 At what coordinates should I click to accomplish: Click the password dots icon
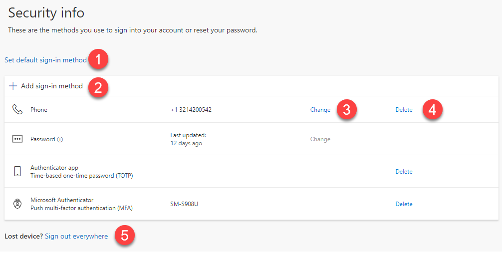pos(17,139)
